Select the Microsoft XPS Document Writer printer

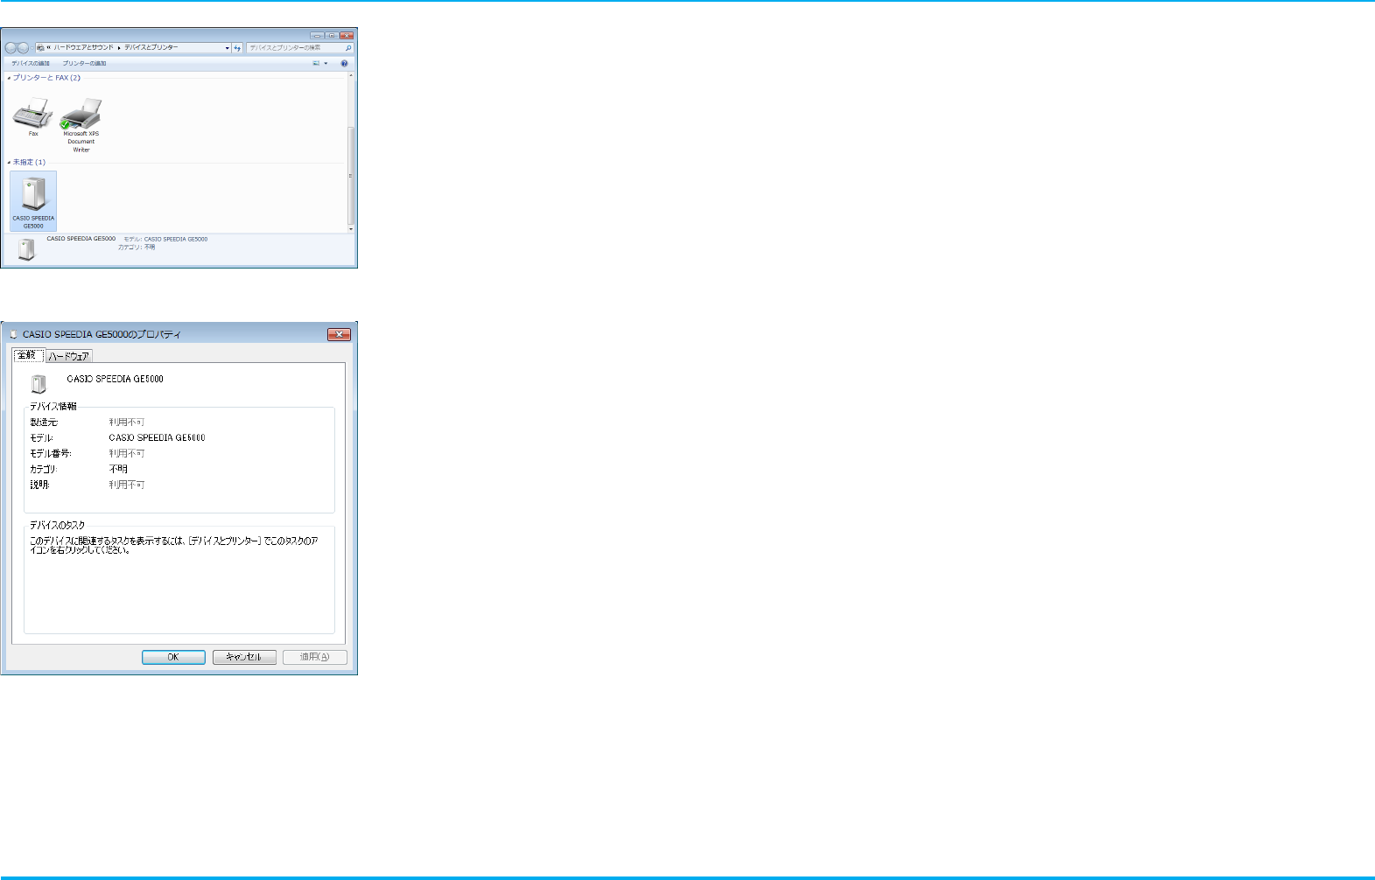81,125
